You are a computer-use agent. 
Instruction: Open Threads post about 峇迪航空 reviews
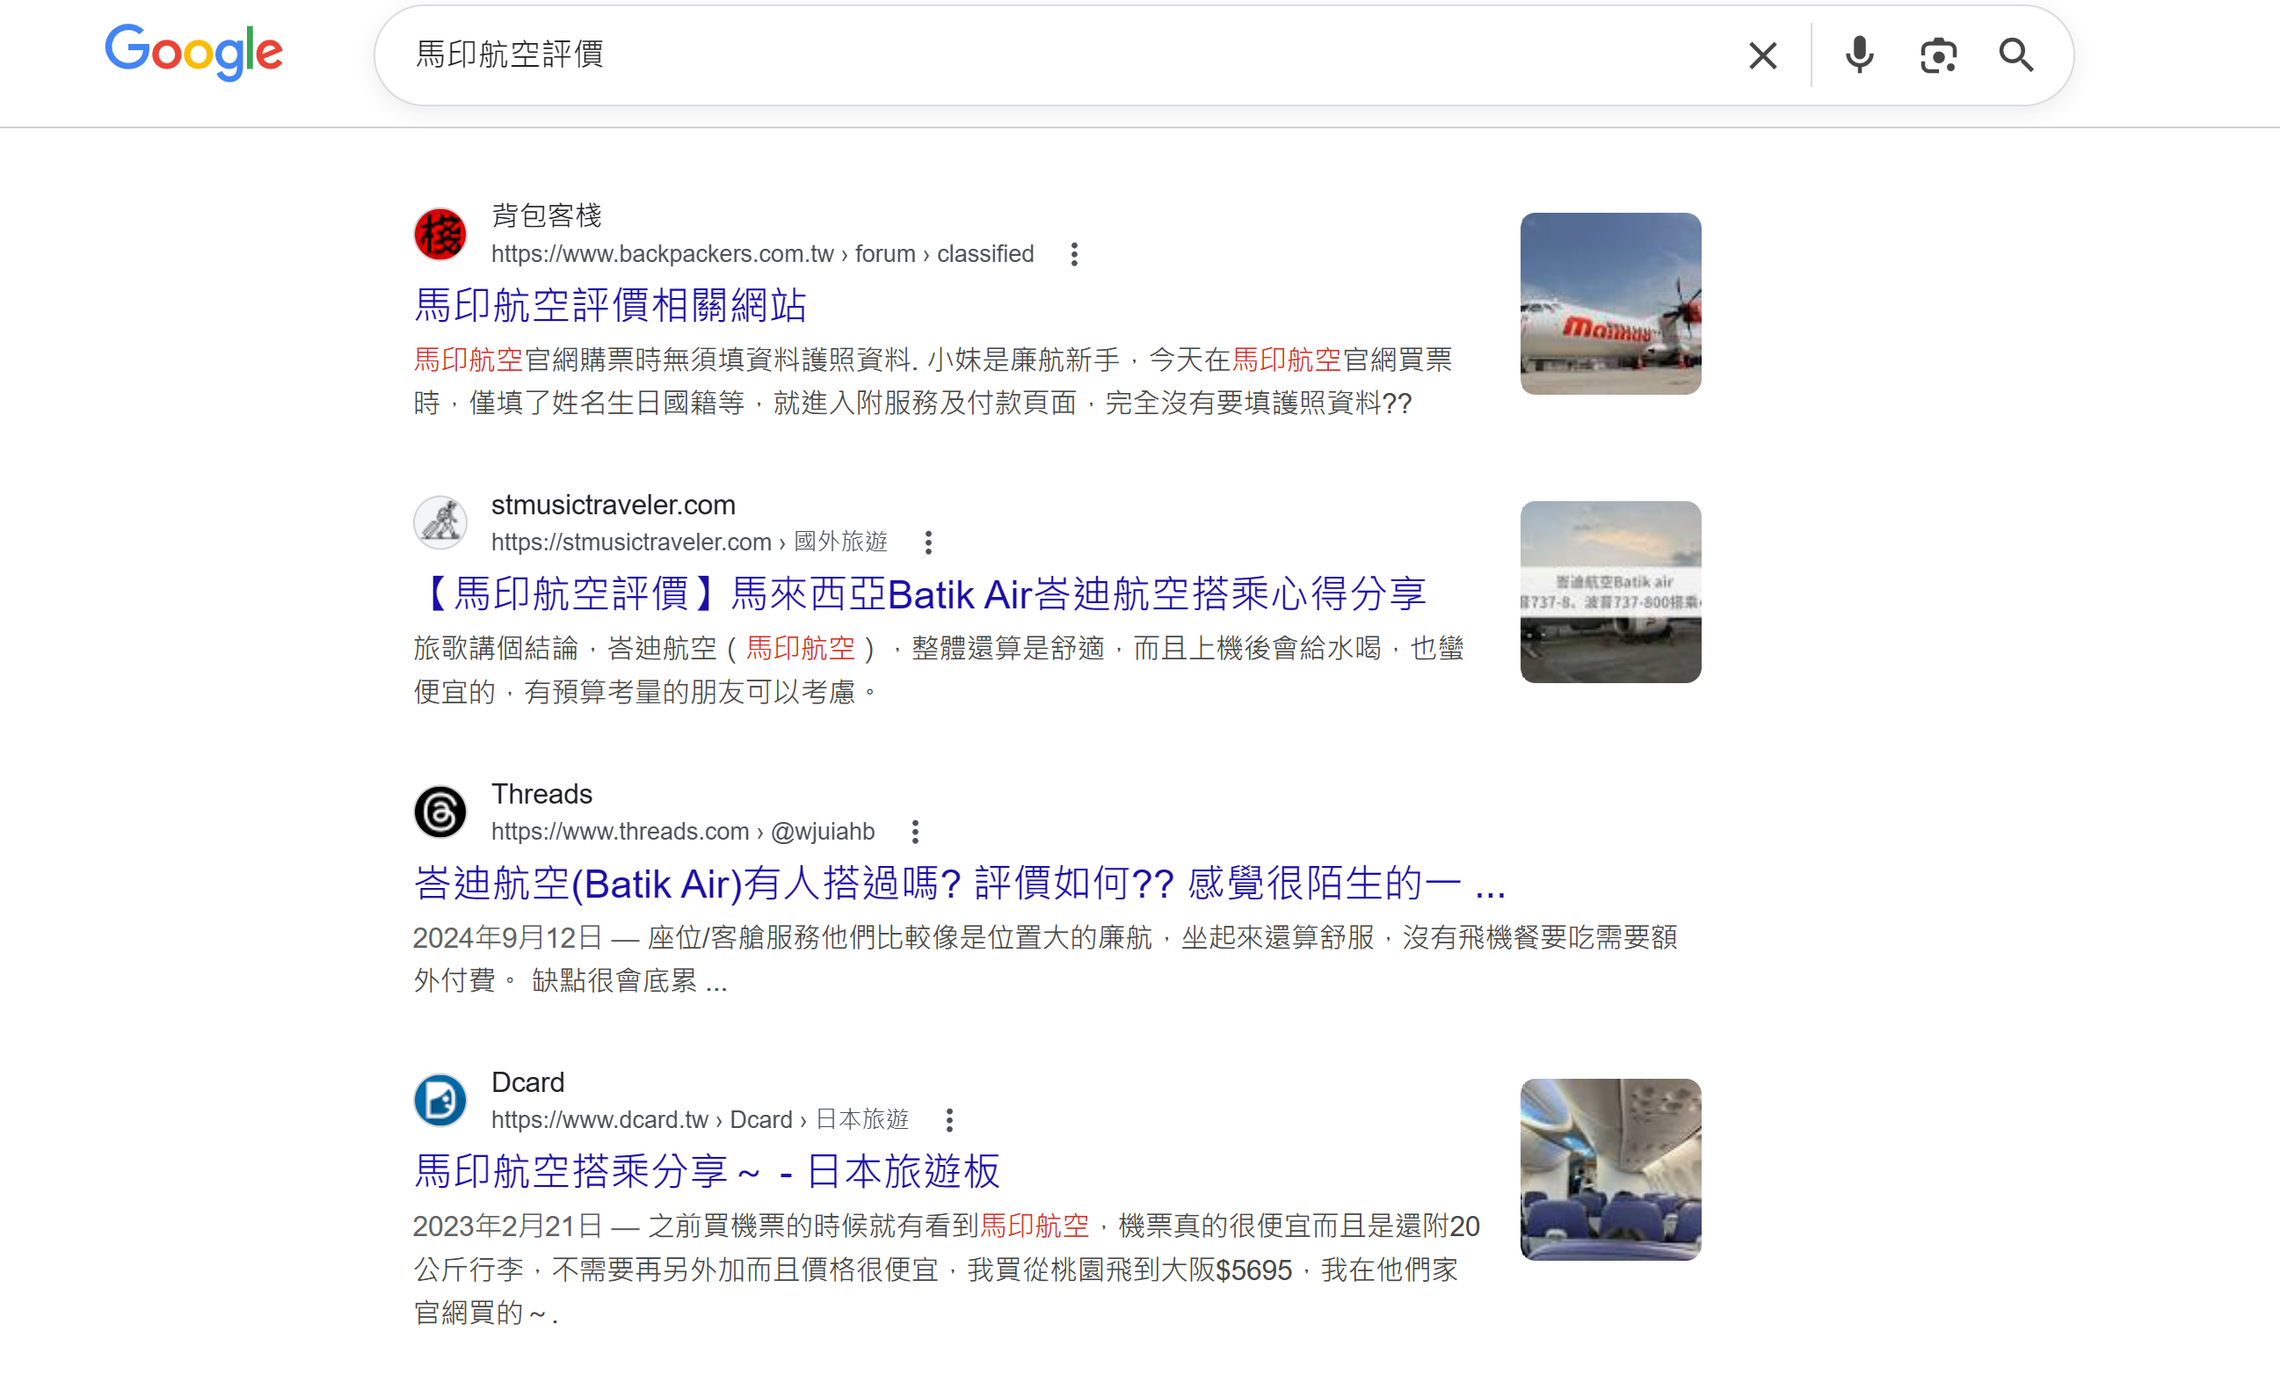coord(959,884)
